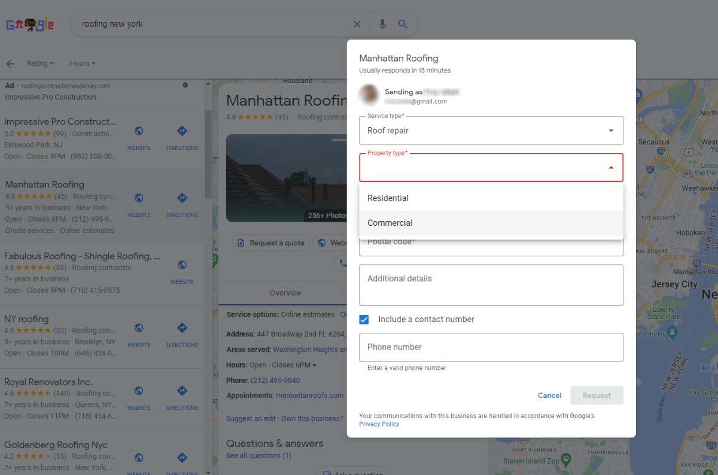This screenshot has width=718, height=475.
Task: Open Washington Heights areas served link
Action: 309,350
